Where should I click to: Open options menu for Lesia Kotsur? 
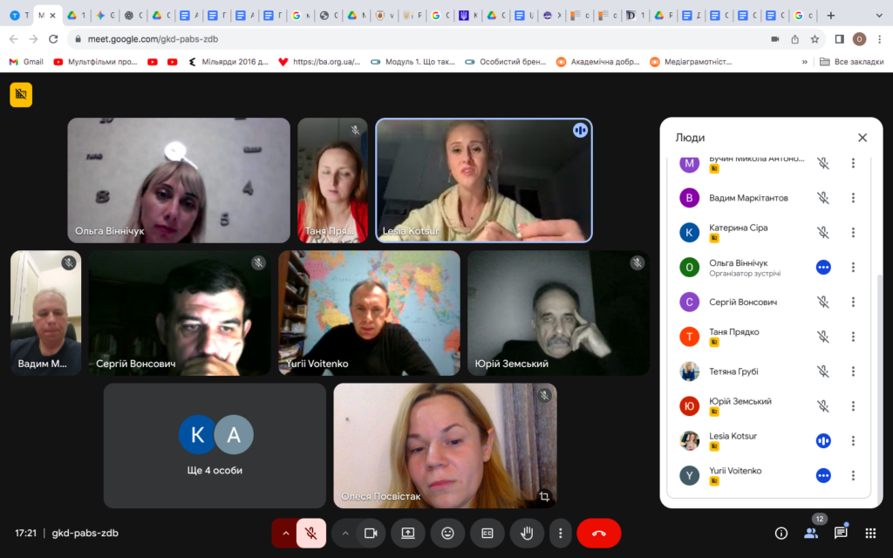pos(853,441)
